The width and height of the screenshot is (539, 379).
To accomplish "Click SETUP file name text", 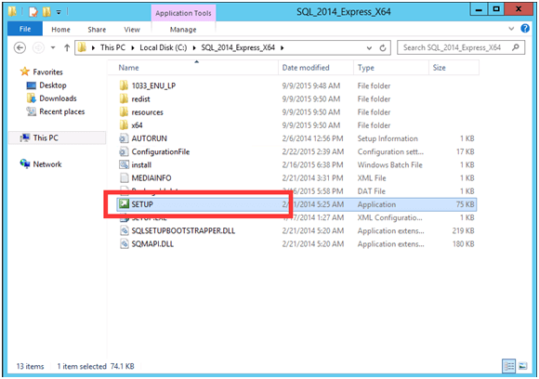I will point(142,204).
